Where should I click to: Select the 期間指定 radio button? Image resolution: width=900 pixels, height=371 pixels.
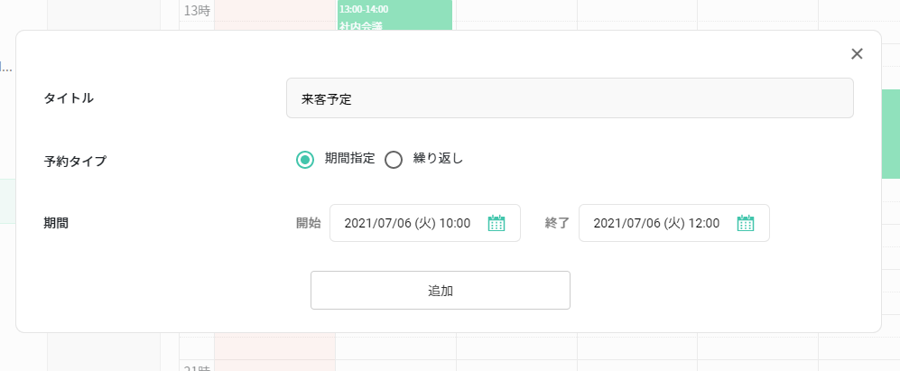point(305,160)
